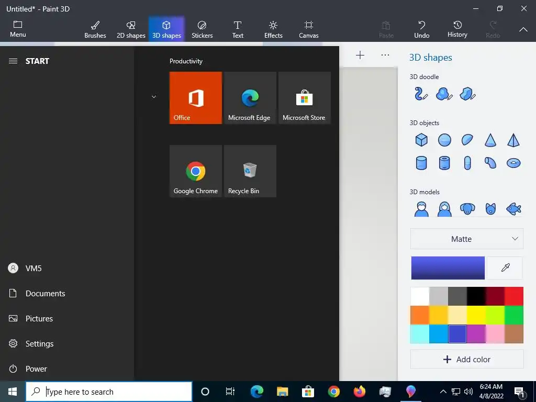Insert a 3D cube object

click(421, 140)
